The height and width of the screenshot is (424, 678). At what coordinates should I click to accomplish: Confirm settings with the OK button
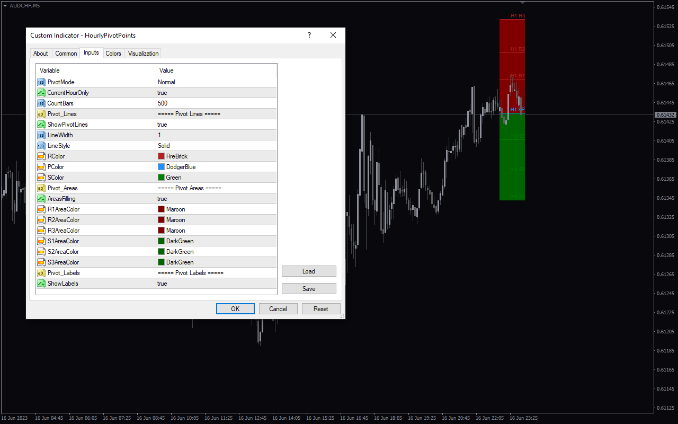pyautogui.click(x=235, y=309)
